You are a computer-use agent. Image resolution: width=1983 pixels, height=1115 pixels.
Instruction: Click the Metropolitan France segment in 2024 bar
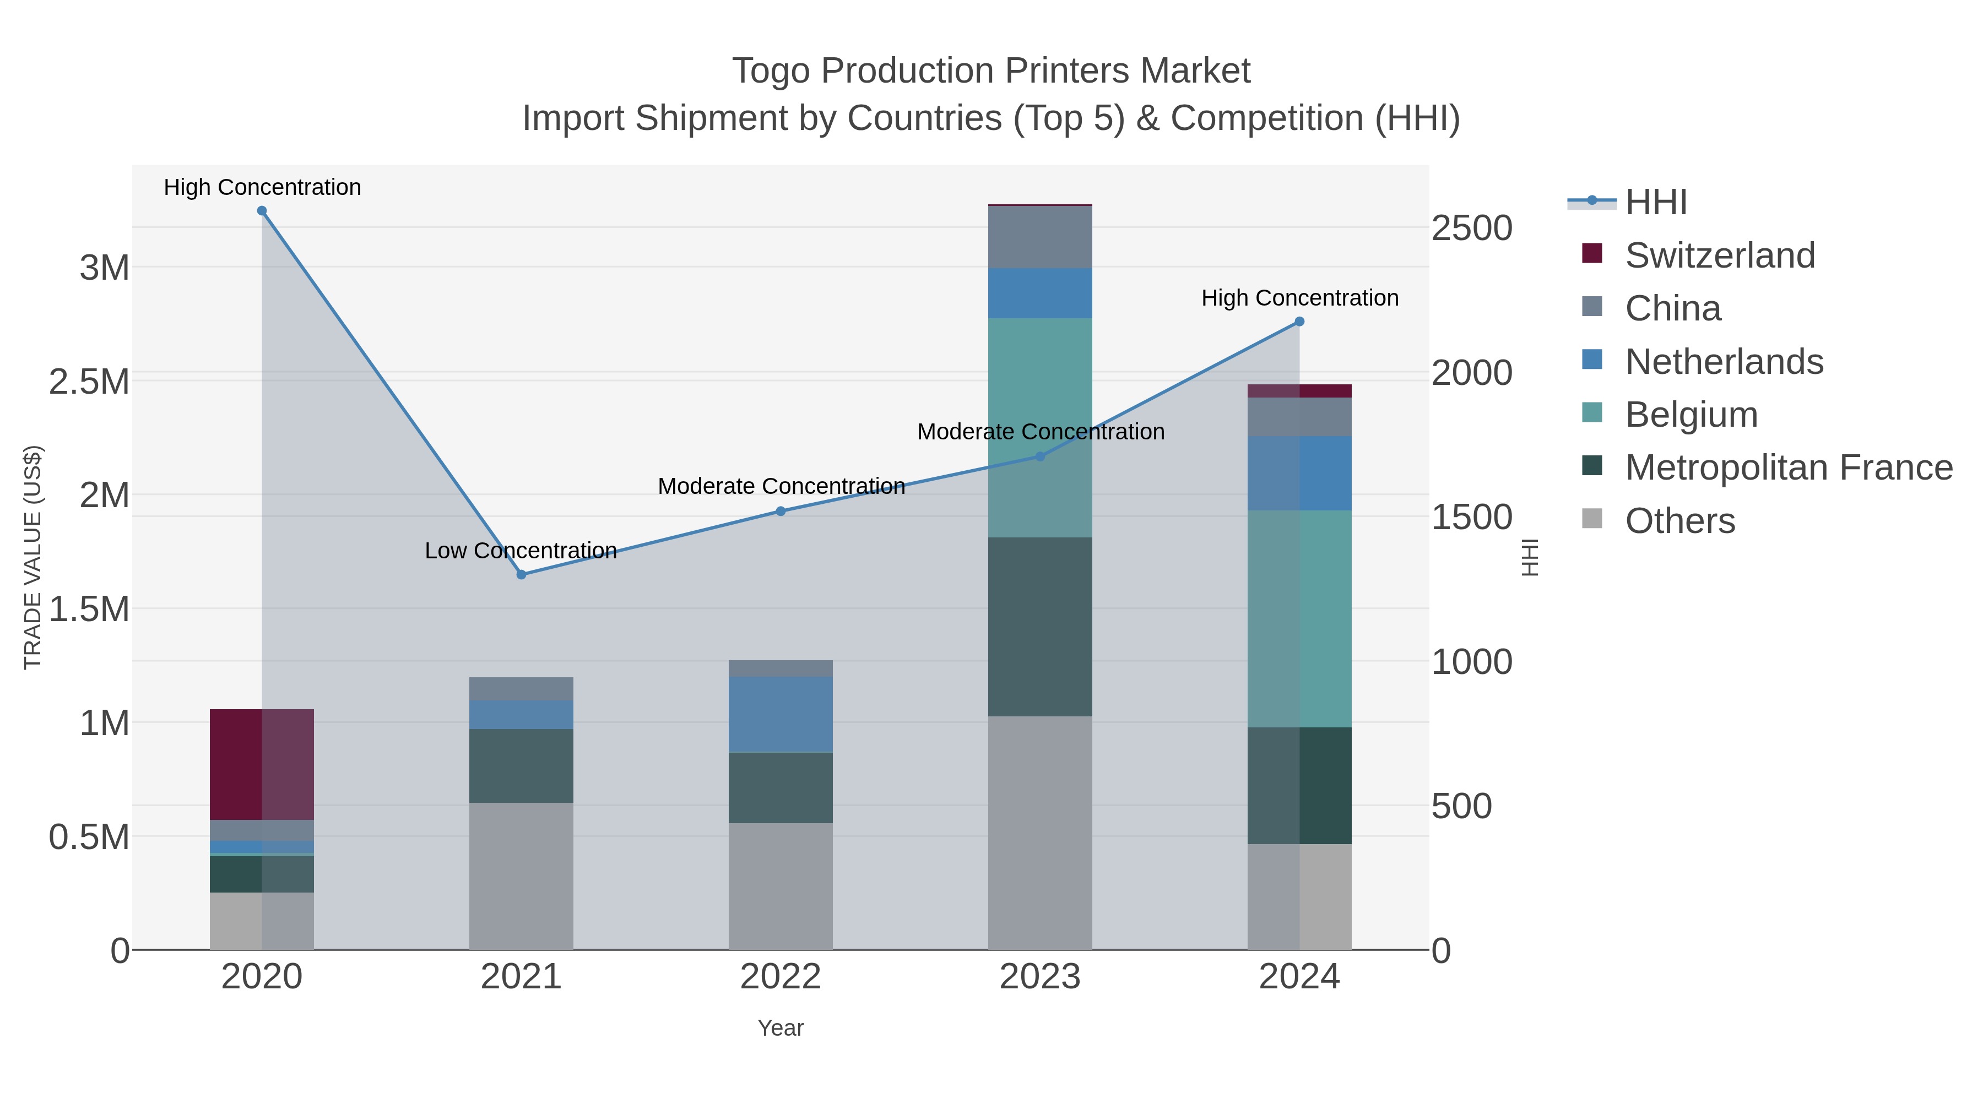click(x=1299, y=786)
